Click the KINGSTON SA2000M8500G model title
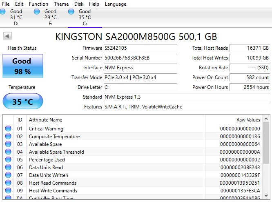The image size is (272, 203). click(136, 37)
